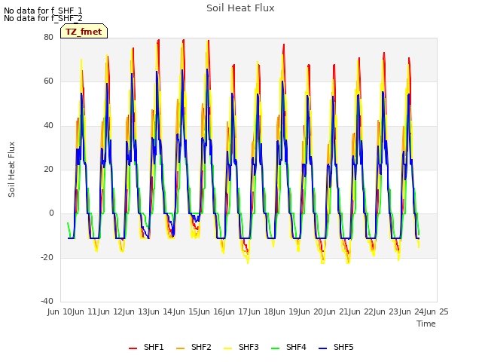This screenshot has width=482, height=362.
Task: Click the Jun 12 x-axis tick label
Action: (111, 311)
